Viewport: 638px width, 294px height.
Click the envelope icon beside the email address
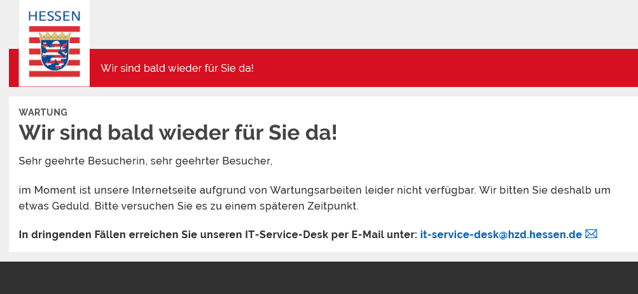coord(591,234)
